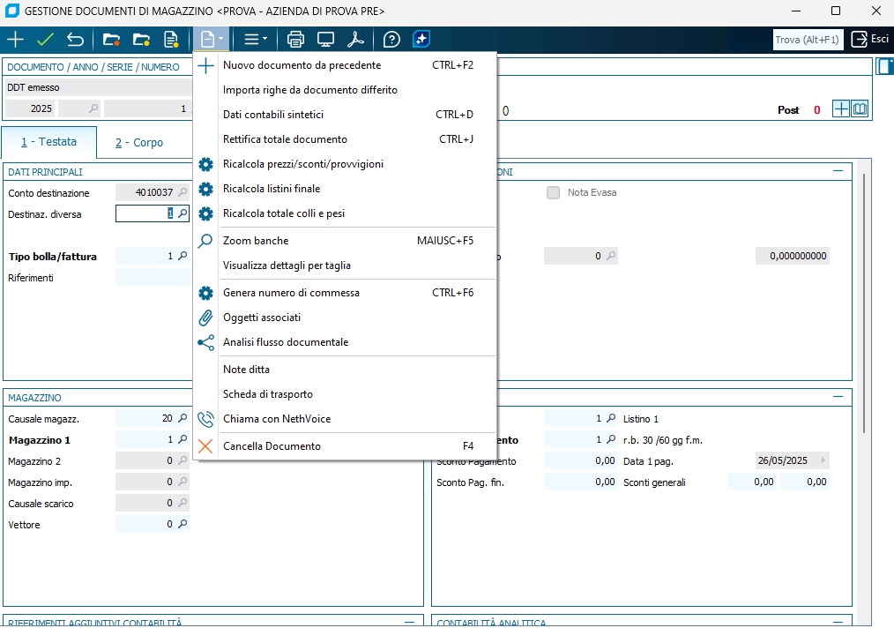This screenshot has height=628, width=894.
Task: Click the Trova search field
Action: 808,40
